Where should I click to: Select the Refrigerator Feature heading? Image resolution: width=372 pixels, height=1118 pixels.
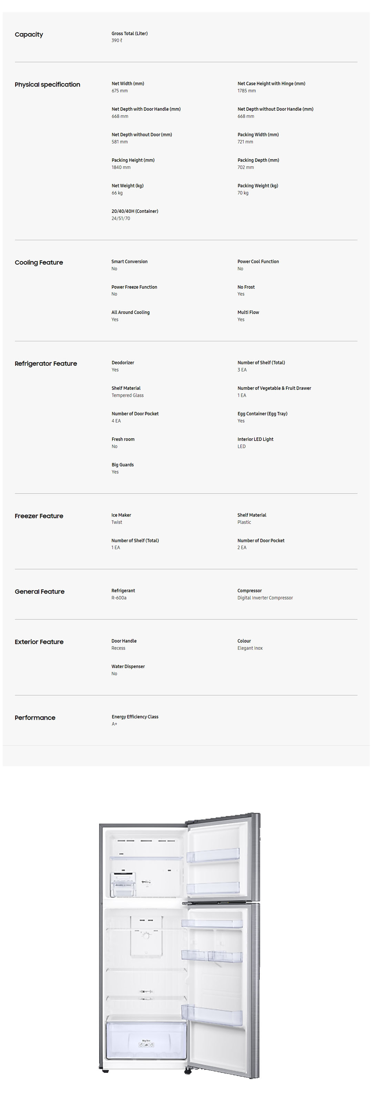(45, 364)
